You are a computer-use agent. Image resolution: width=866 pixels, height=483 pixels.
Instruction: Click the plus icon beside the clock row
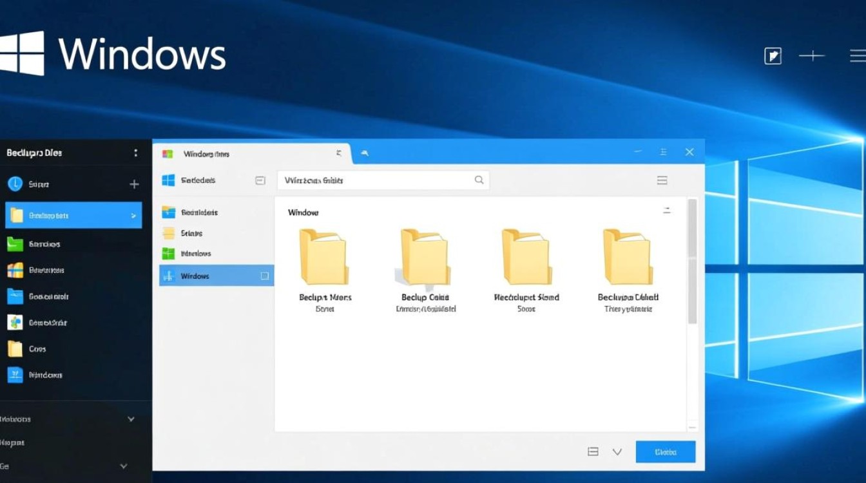pos(134,185)
